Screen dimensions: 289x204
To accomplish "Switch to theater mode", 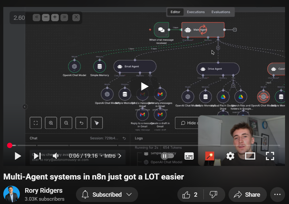I will point(250,156).
